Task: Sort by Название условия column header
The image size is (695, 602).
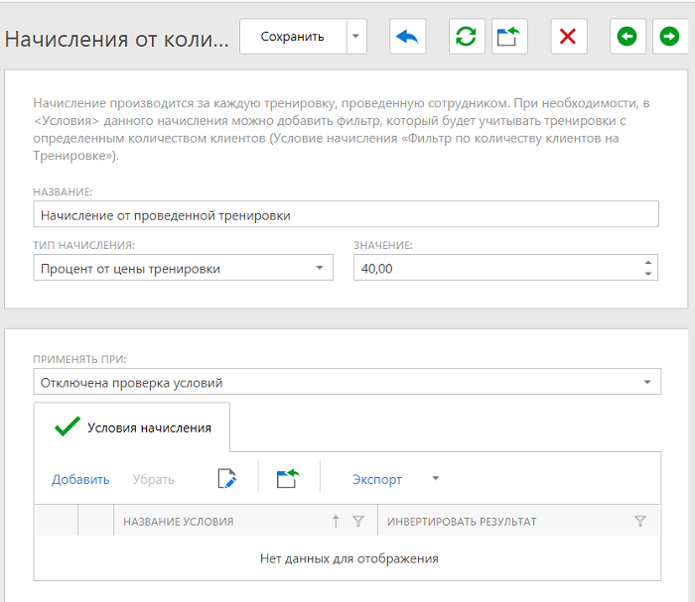Action: (x=178, y=522)
